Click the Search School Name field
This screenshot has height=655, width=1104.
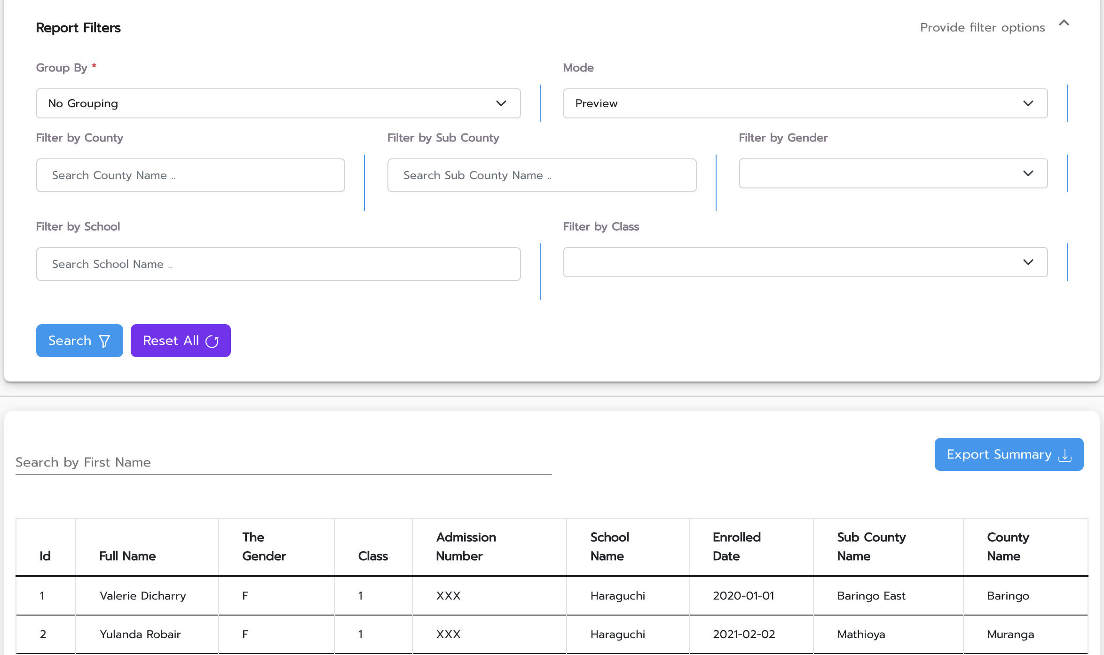[x=278, y=264]
